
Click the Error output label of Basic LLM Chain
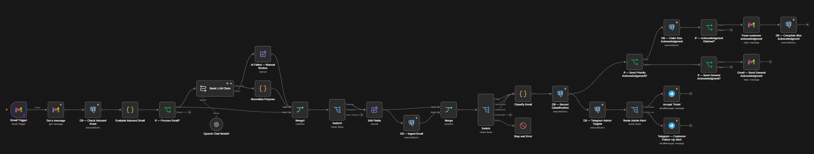[x=238, y=91]
